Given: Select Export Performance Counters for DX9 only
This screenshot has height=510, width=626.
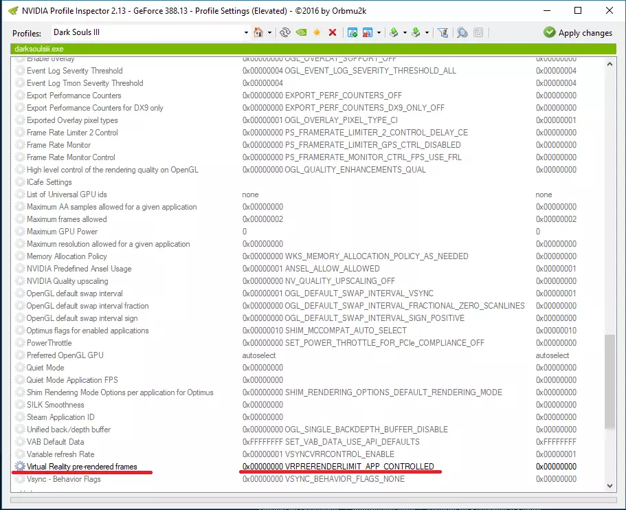Looking at the screenshot, I should click(x=95, y=108).
